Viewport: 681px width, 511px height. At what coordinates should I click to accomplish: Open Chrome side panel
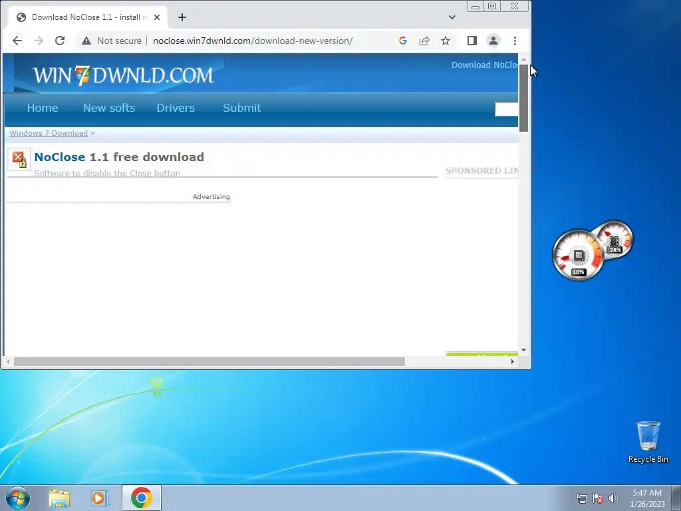(x=472, y=41)
